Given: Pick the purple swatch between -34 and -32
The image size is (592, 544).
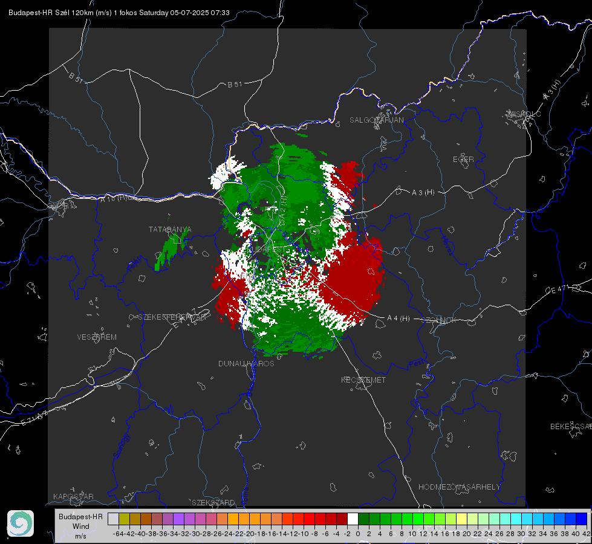Looking at the screenshot, I should point(178,519).
